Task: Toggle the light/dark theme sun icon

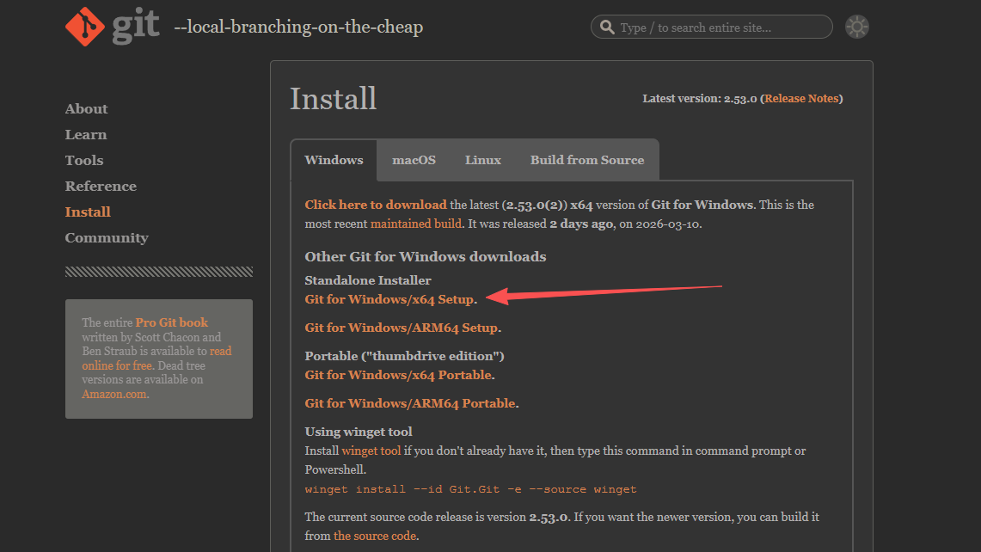Action: pos(856,27)
